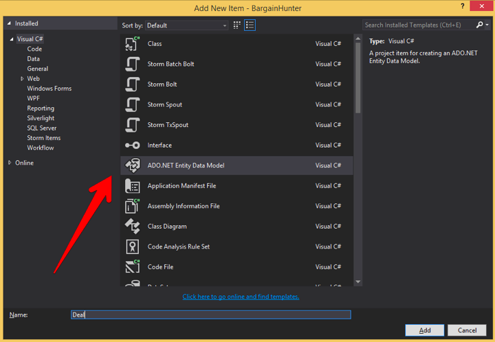Viewport: 495px width, 342px height.
Task: Click the Cancel button
Action: [x=467, y=330]
